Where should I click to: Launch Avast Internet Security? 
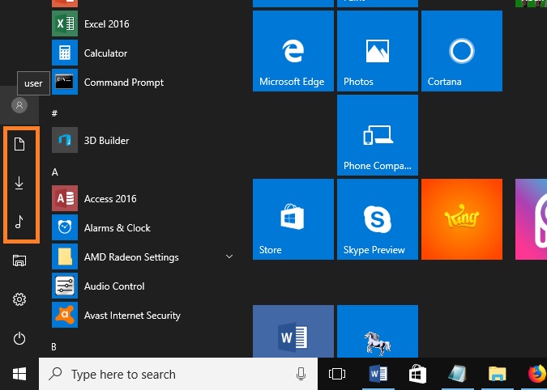click(143, 315)
